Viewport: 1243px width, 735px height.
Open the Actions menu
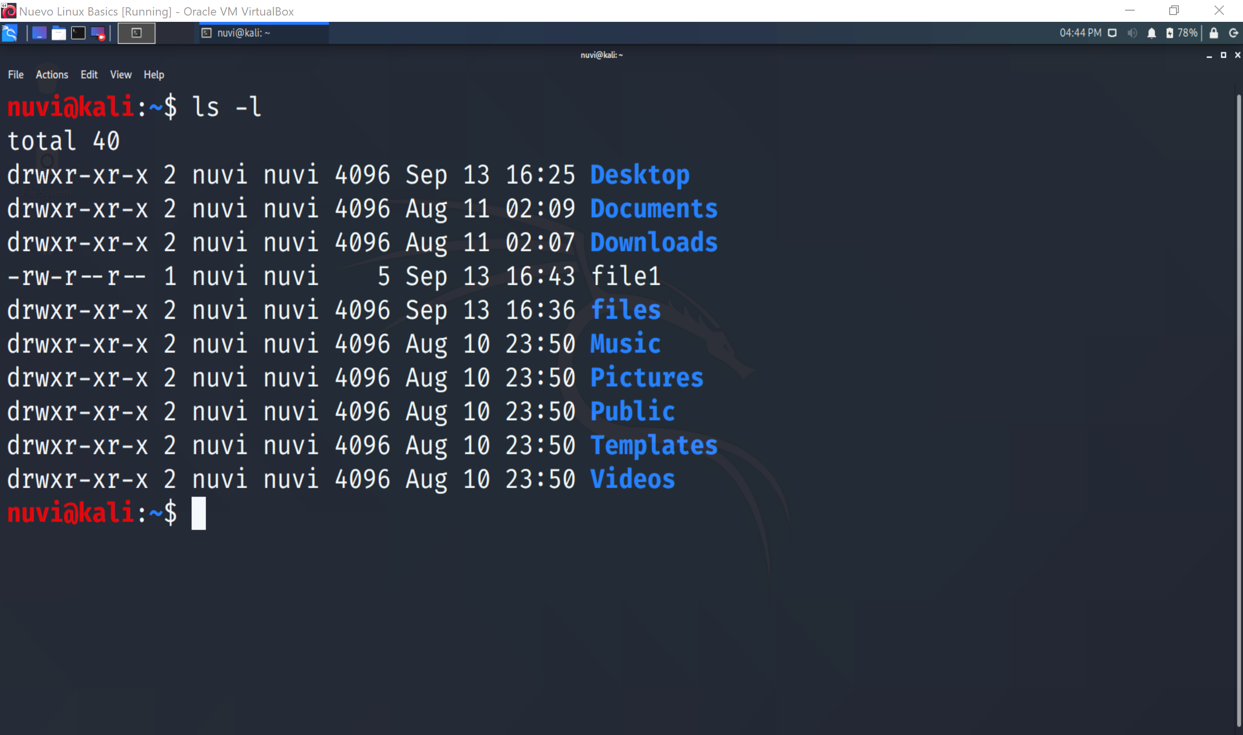point(51,74)
